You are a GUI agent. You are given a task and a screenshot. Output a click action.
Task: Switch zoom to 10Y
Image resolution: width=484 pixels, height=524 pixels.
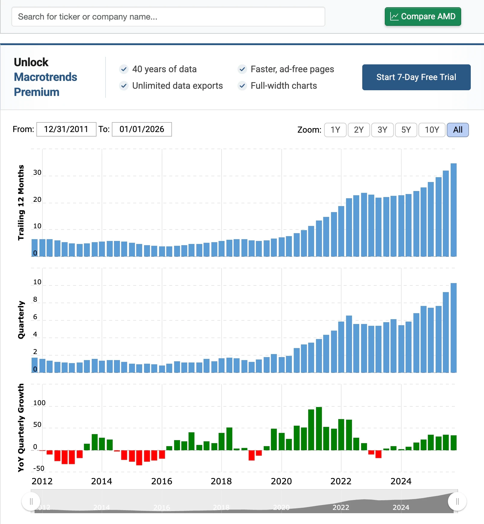(432, 130)
